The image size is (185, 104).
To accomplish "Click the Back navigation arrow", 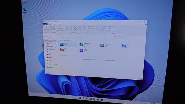I will click(45, 36).
